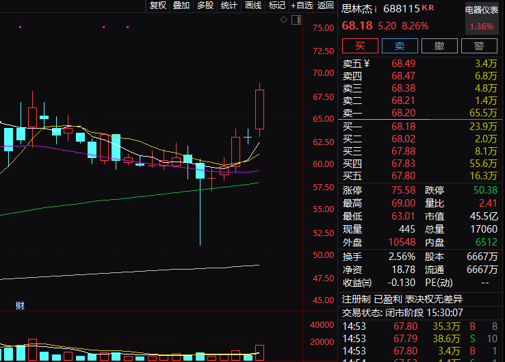Open the 叠加 overlay menu
Image resolution: width=505 pixels, height=362 pixels.
[x=181, y=5]
